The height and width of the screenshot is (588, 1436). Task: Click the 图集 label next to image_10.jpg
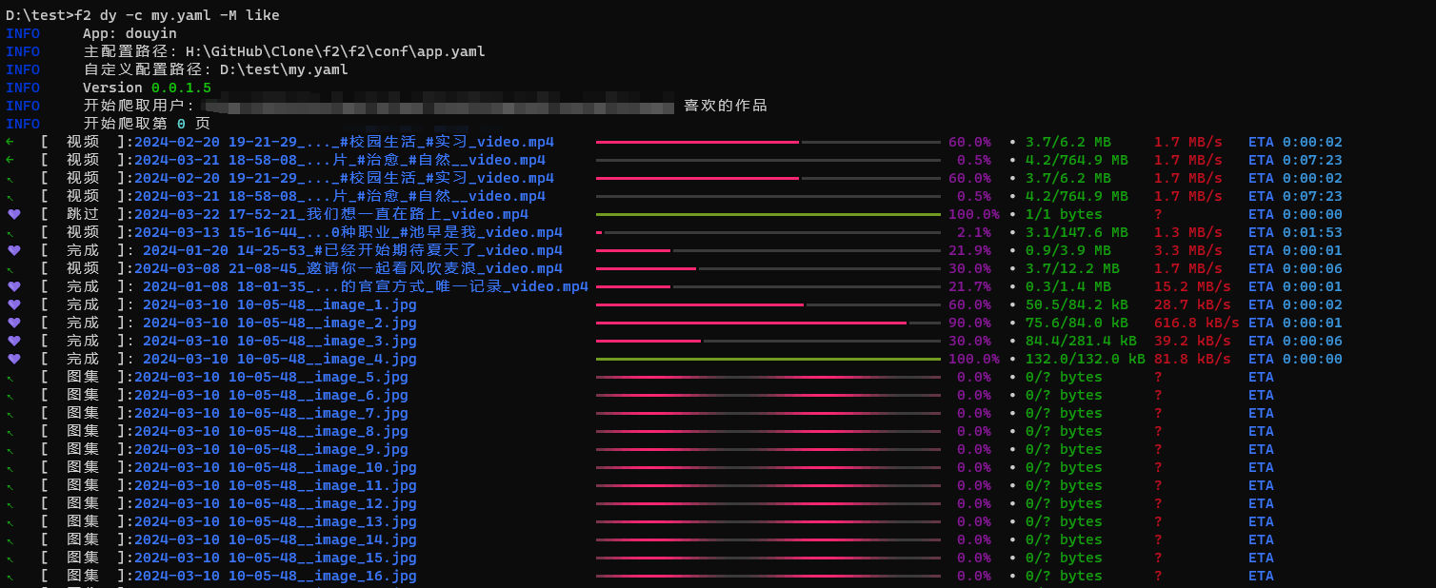[x=82, y=466]
